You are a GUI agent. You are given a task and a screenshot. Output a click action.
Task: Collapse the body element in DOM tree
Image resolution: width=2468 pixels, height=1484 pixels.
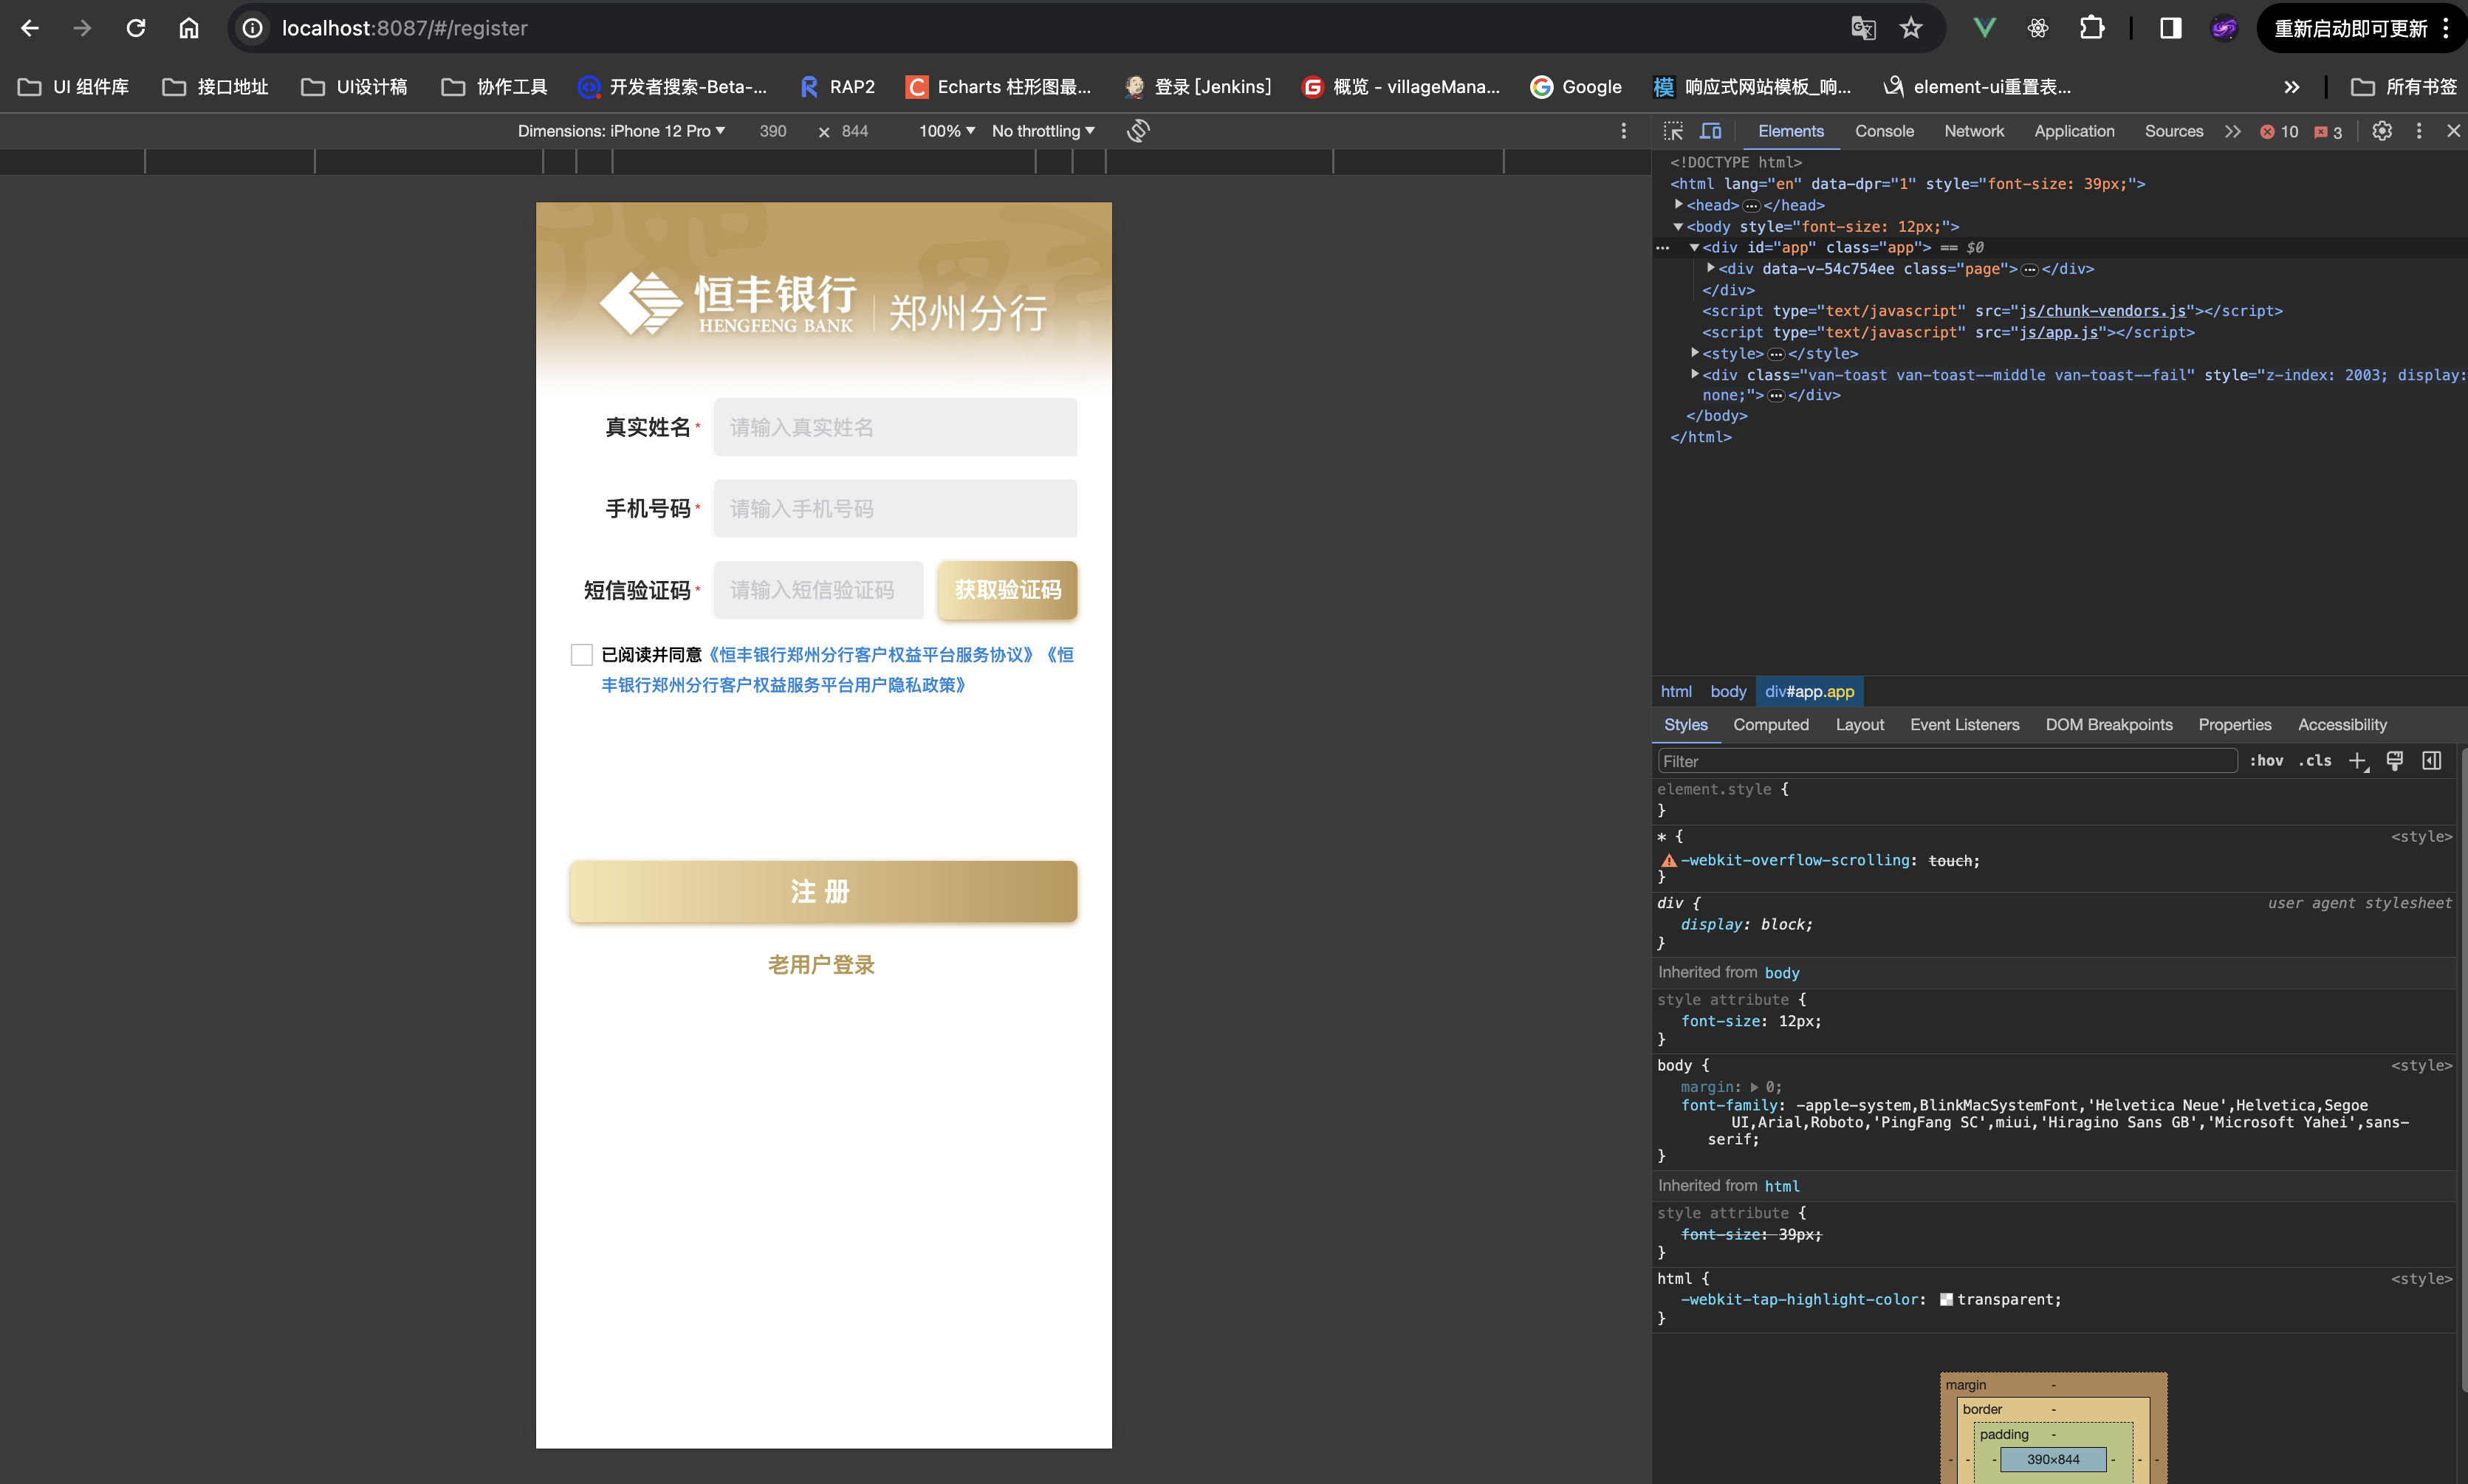pos(1679,226)
